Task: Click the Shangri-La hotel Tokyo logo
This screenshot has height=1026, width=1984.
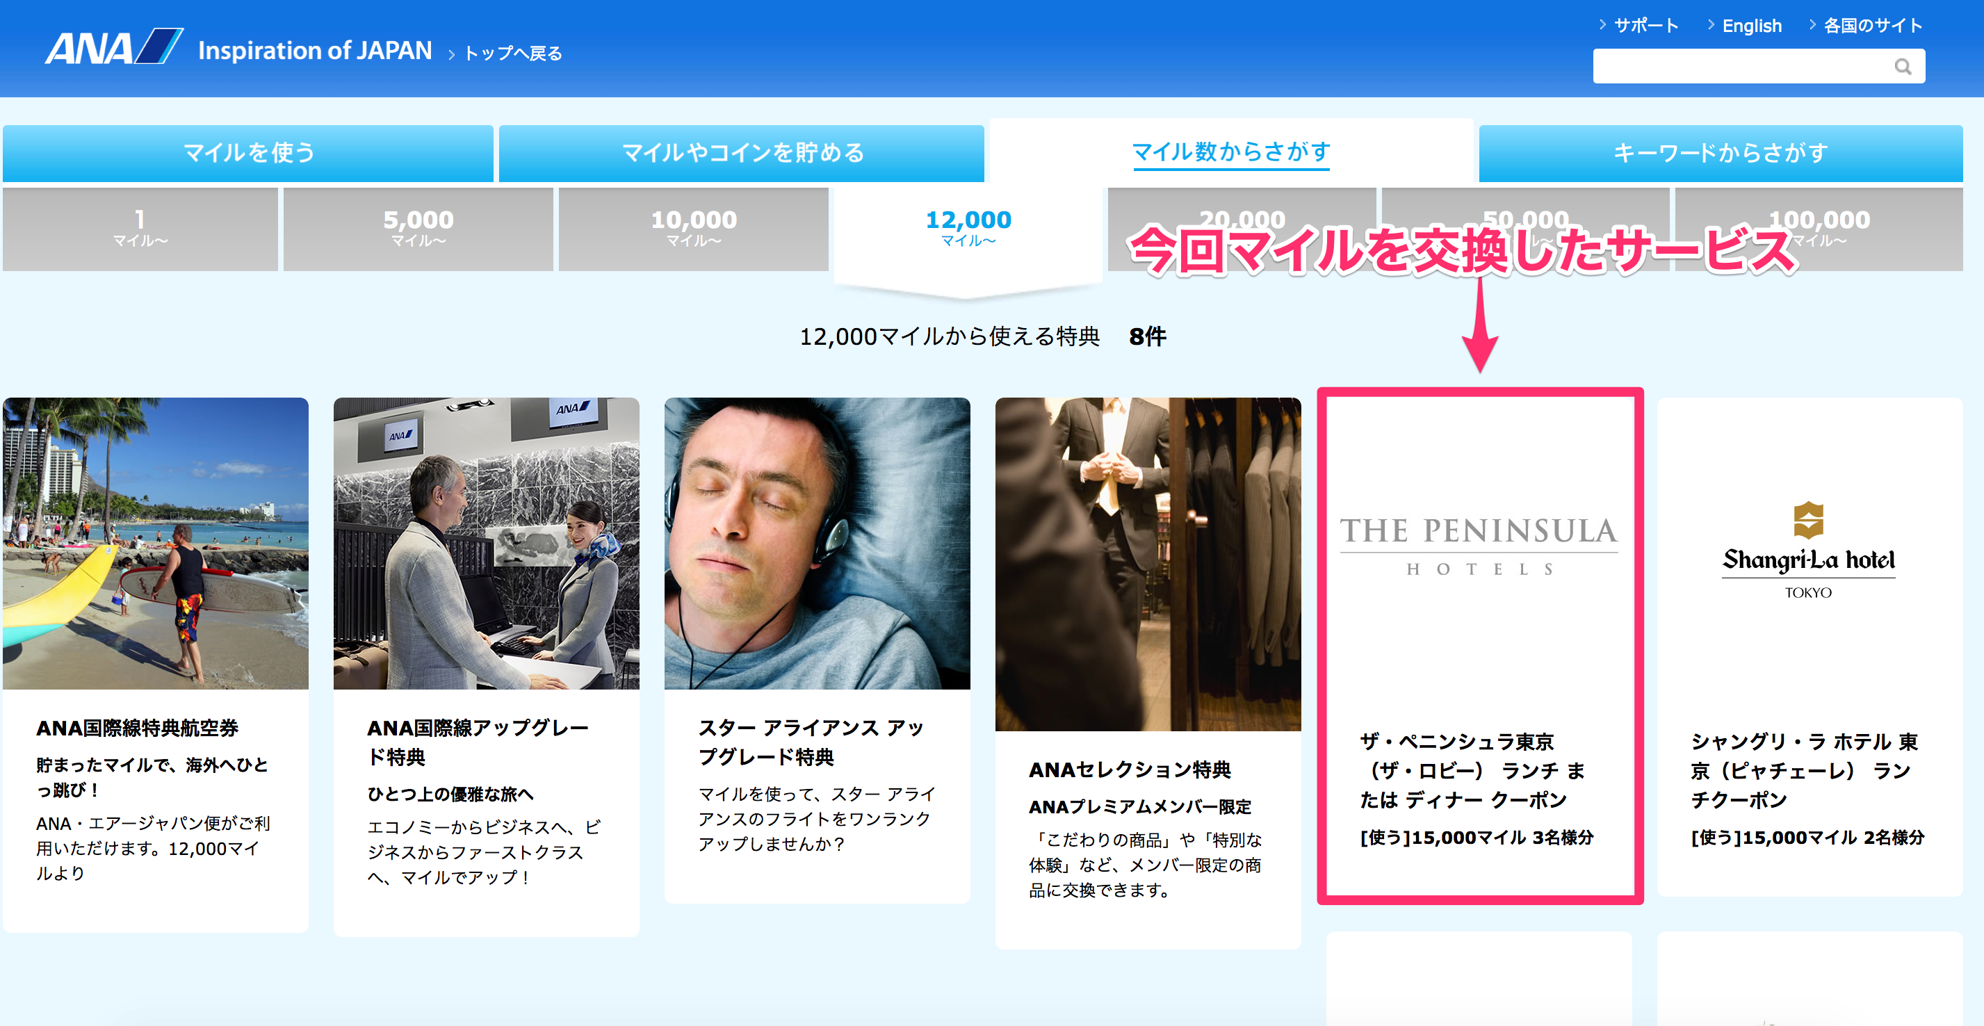Action: point(1807,551)
